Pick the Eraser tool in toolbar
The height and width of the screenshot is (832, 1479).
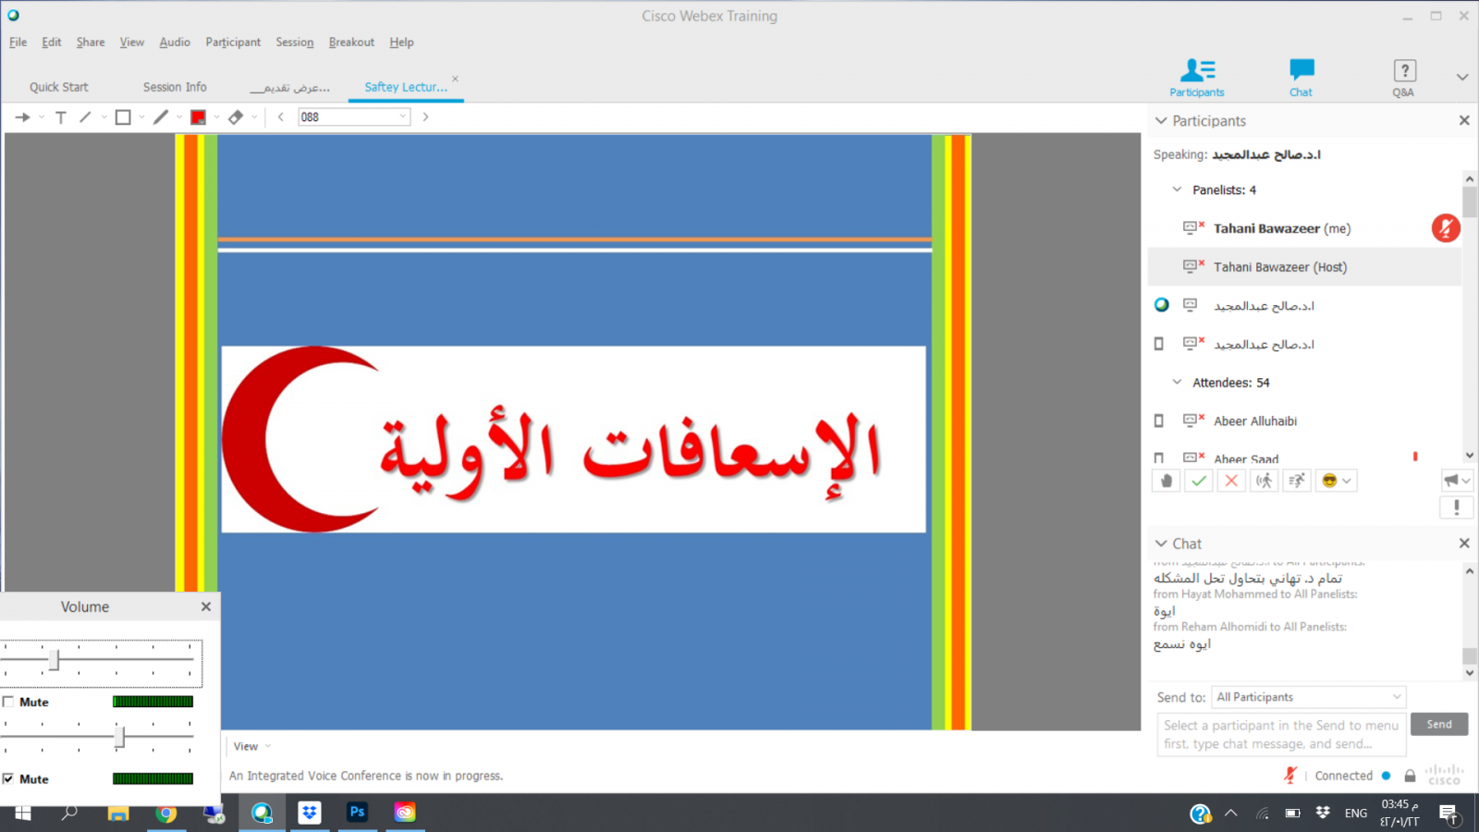236,117
